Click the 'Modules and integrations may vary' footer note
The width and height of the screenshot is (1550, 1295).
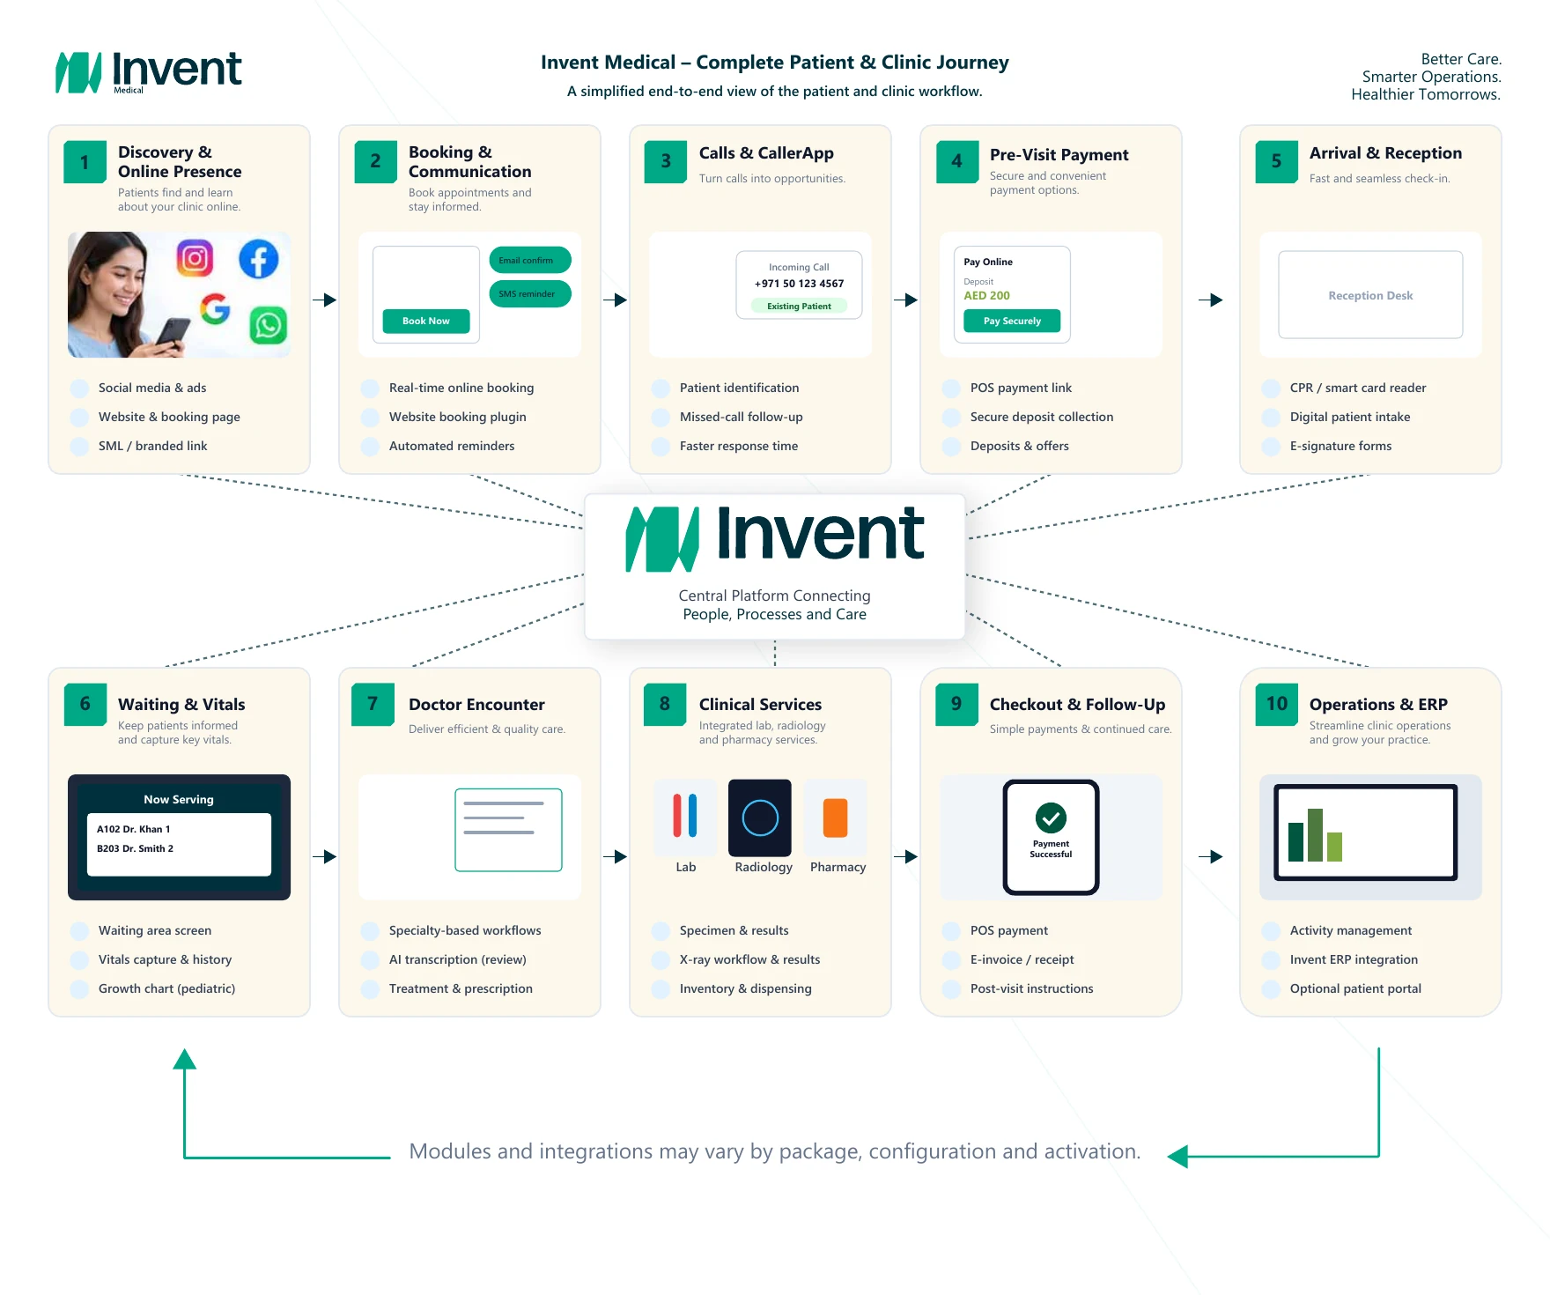(x=775, y=1151)
